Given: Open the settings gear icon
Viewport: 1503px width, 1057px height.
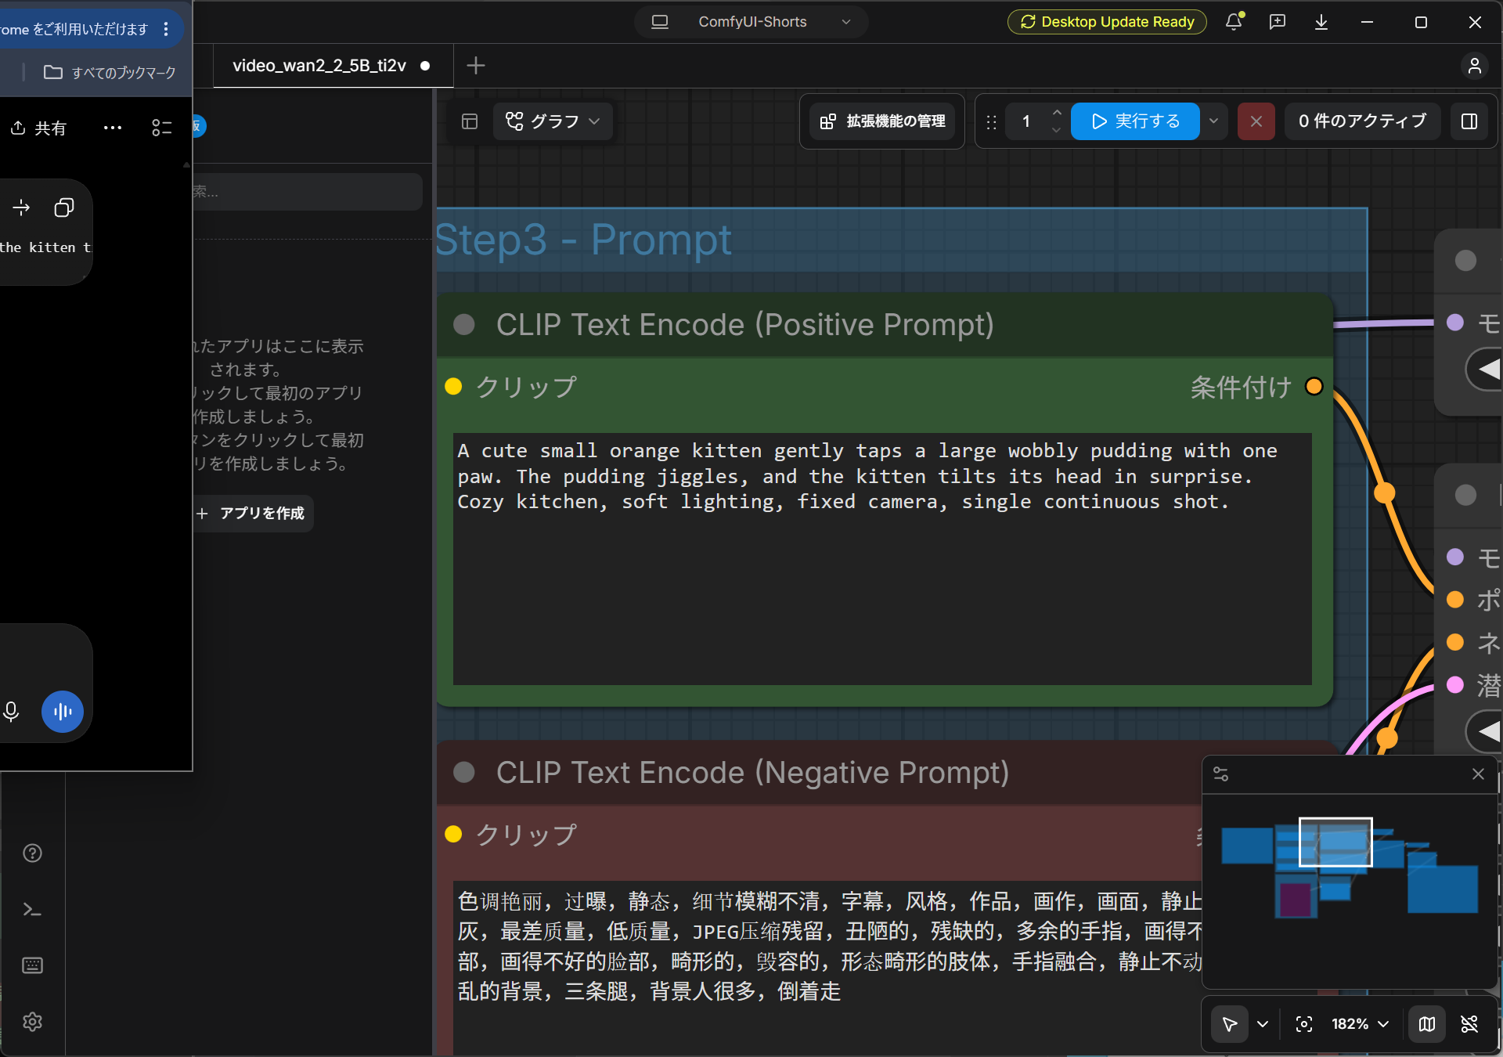Looking at the screenshot, I should click(x=32, y=1022).
